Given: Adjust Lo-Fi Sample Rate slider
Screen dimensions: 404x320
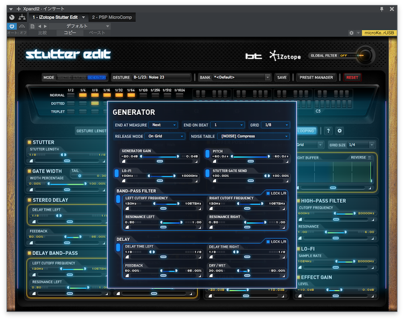Looking at the screenshot, I should pyautogui.click(x=345, y=261).
